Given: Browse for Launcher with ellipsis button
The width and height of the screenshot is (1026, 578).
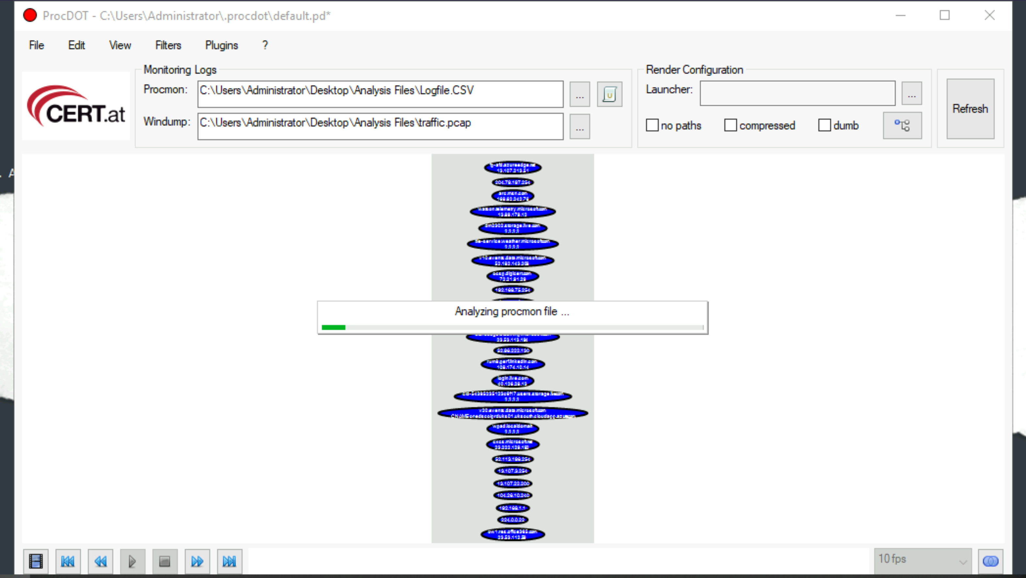Looking at the screenshot, I should point(911,94).
